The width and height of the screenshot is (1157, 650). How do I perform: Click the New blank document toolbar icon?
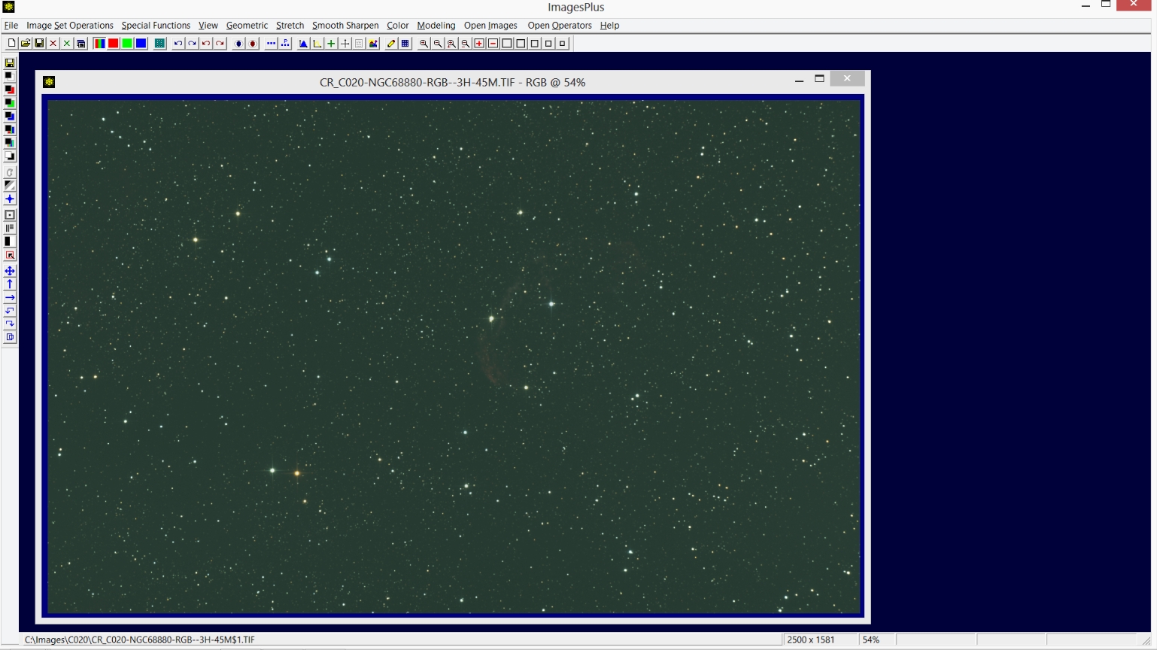(x=11, y=44)
